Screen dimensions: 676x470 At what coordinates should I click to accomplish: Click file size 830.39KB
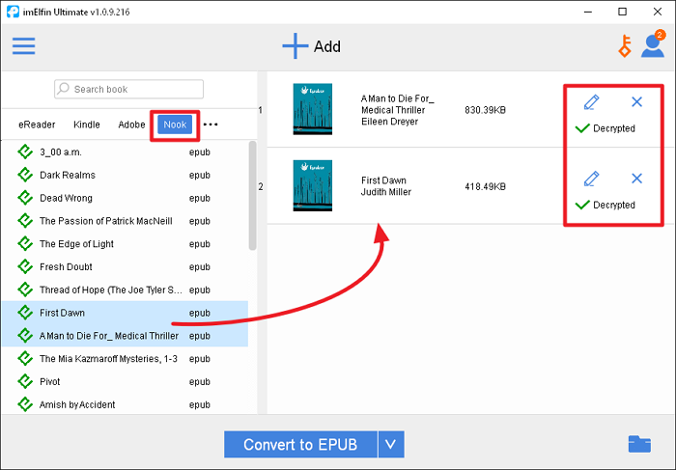tap(485, 110)
